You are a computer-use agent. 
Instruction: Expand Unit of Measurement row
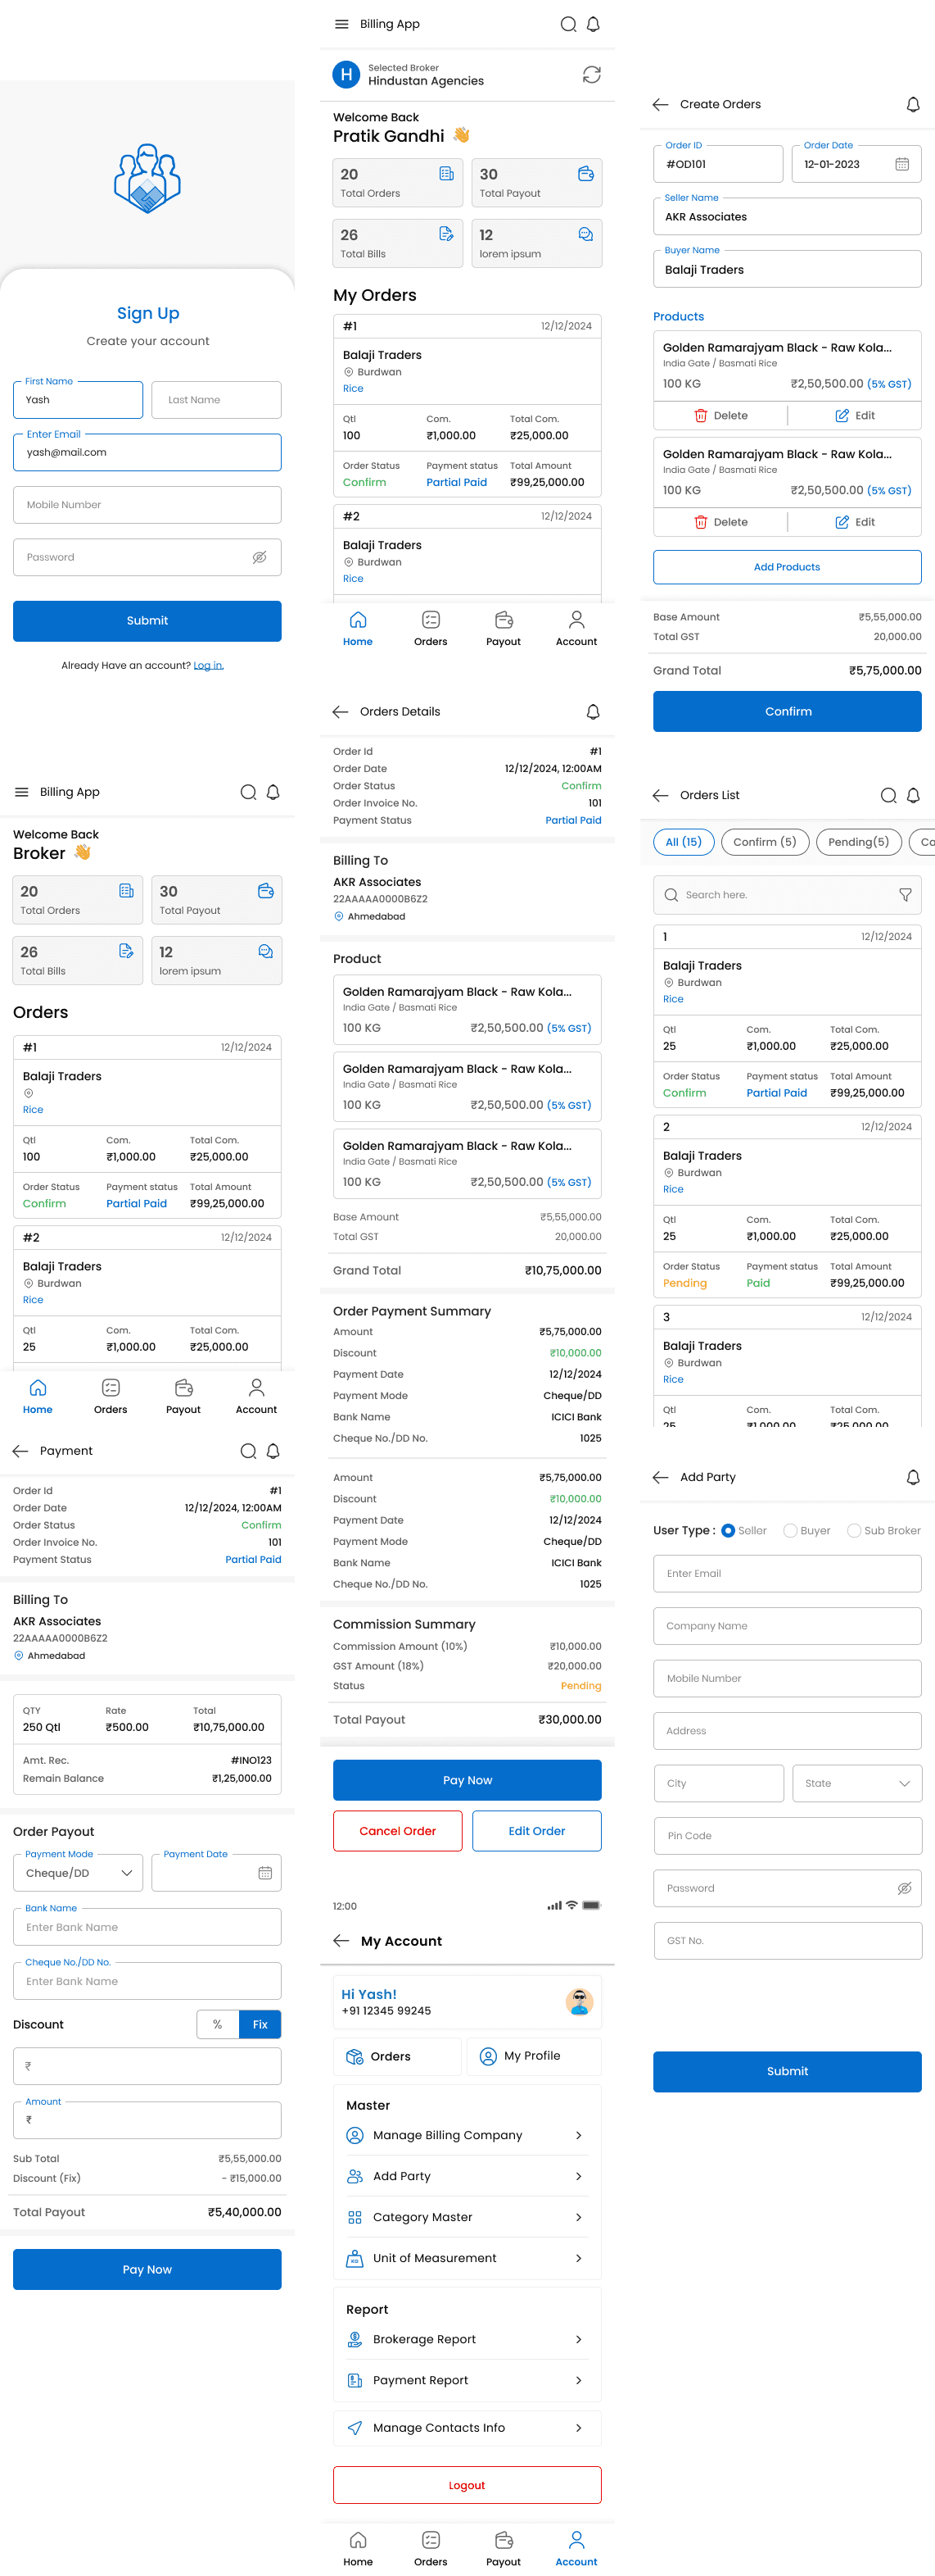[467, 2258]
